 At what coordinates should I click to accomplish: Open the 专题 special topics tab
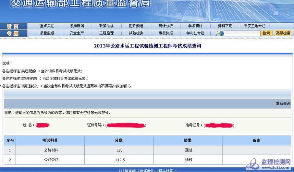pyautogui.click(x=13, y=33)
